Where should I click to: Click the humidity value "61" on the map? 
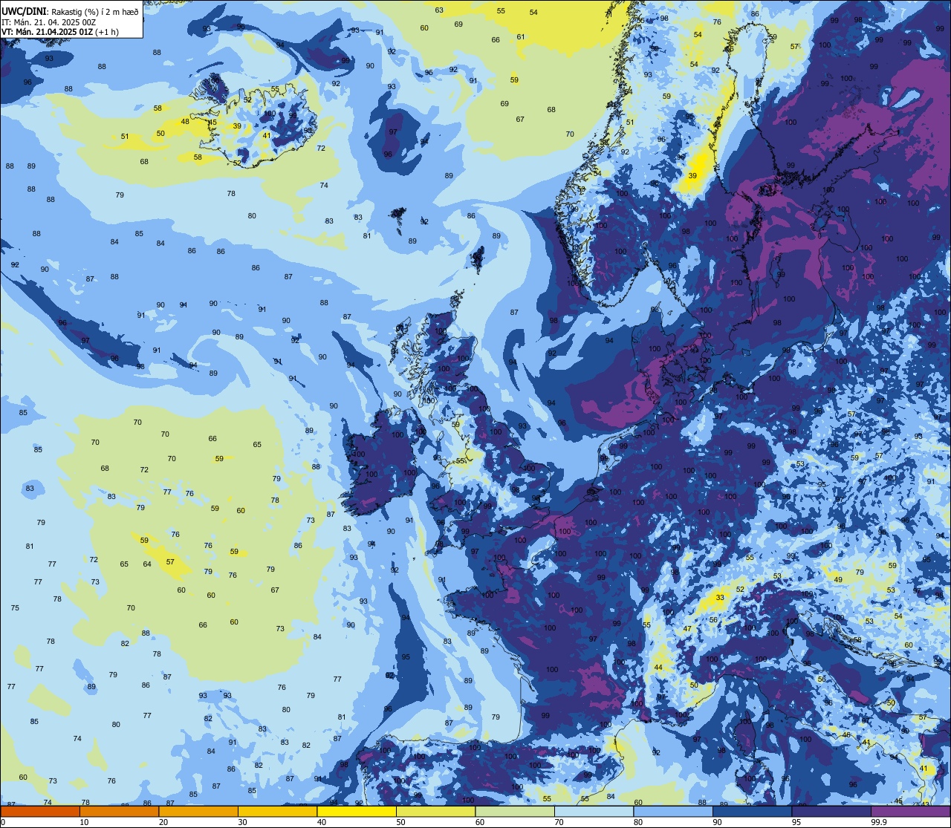coord(521,37)
